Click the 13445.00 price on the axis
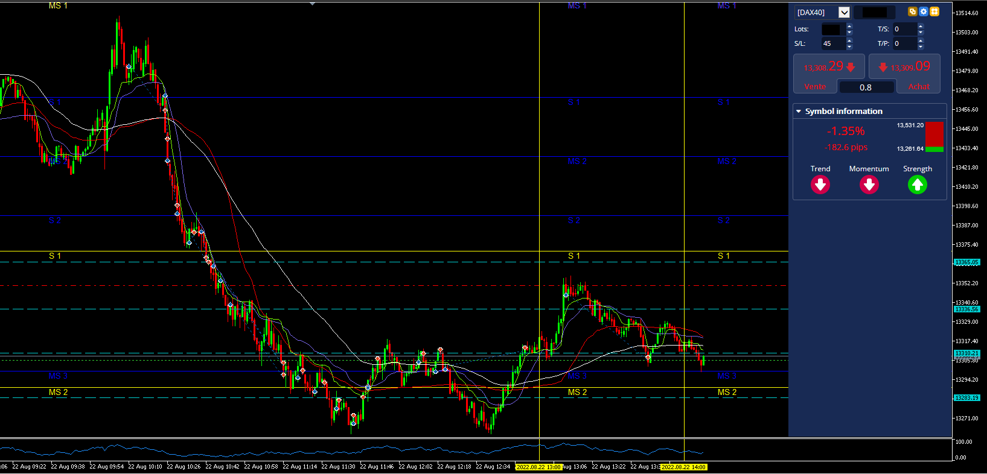 (966, 129)
